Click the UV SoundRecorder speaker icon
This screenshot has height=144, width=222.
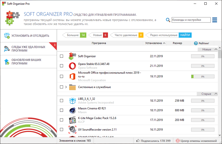pos(72,129)
